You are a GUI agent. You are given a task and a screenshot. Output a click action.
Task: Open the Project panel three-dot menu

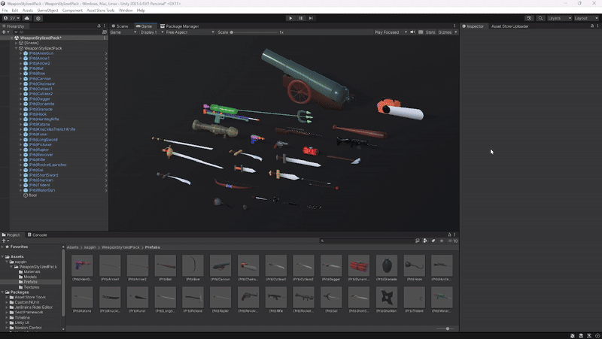tap(455, 235)
